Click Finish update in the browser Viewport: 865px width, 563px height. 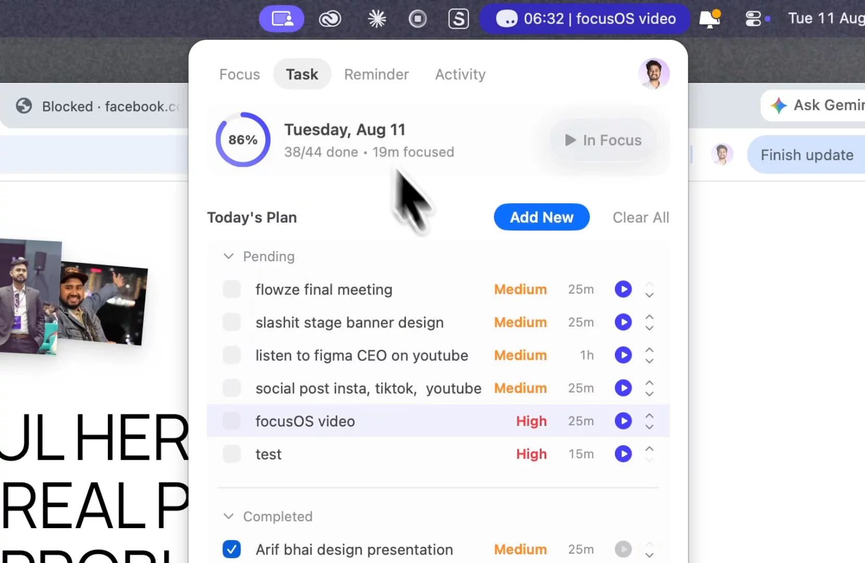tap(806, 155)
